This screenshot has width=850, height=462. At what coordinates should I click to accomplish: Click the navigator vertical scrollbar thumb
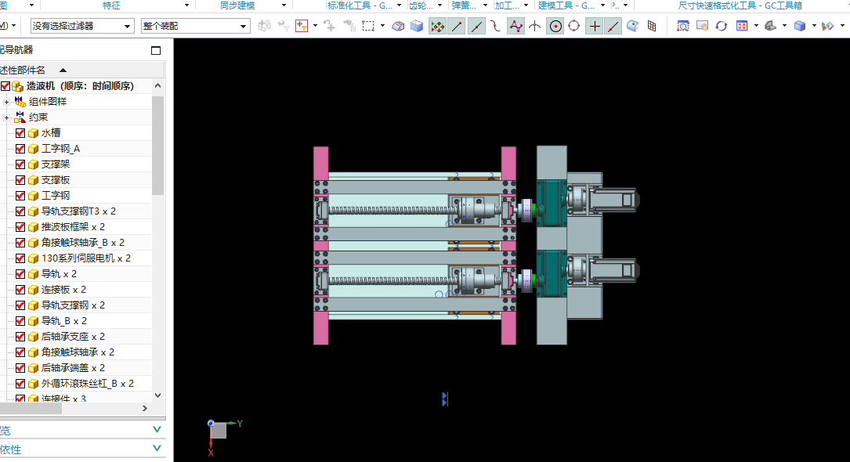pyautogui.click(x=157, y=145)
